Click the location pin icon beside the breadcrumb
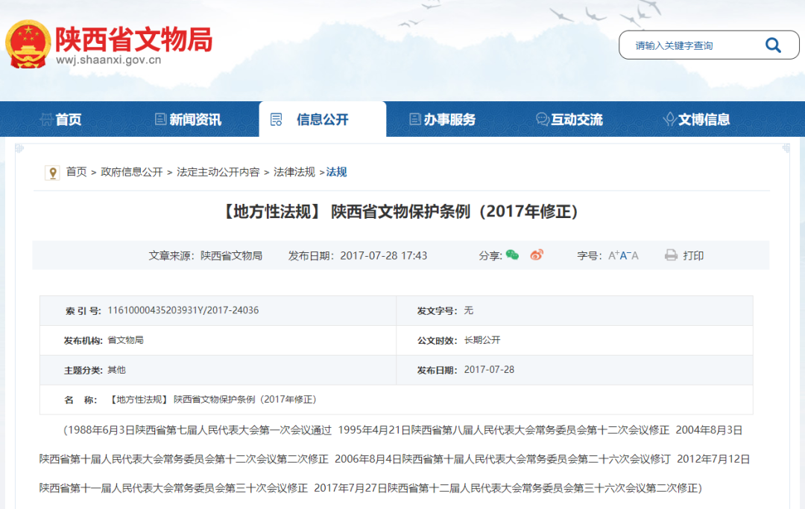 tap(51, 172)
